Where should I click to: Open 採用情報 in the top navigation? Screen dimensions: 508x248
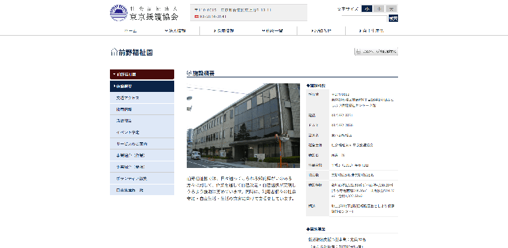pyautogui.click(x=224, y=30)
